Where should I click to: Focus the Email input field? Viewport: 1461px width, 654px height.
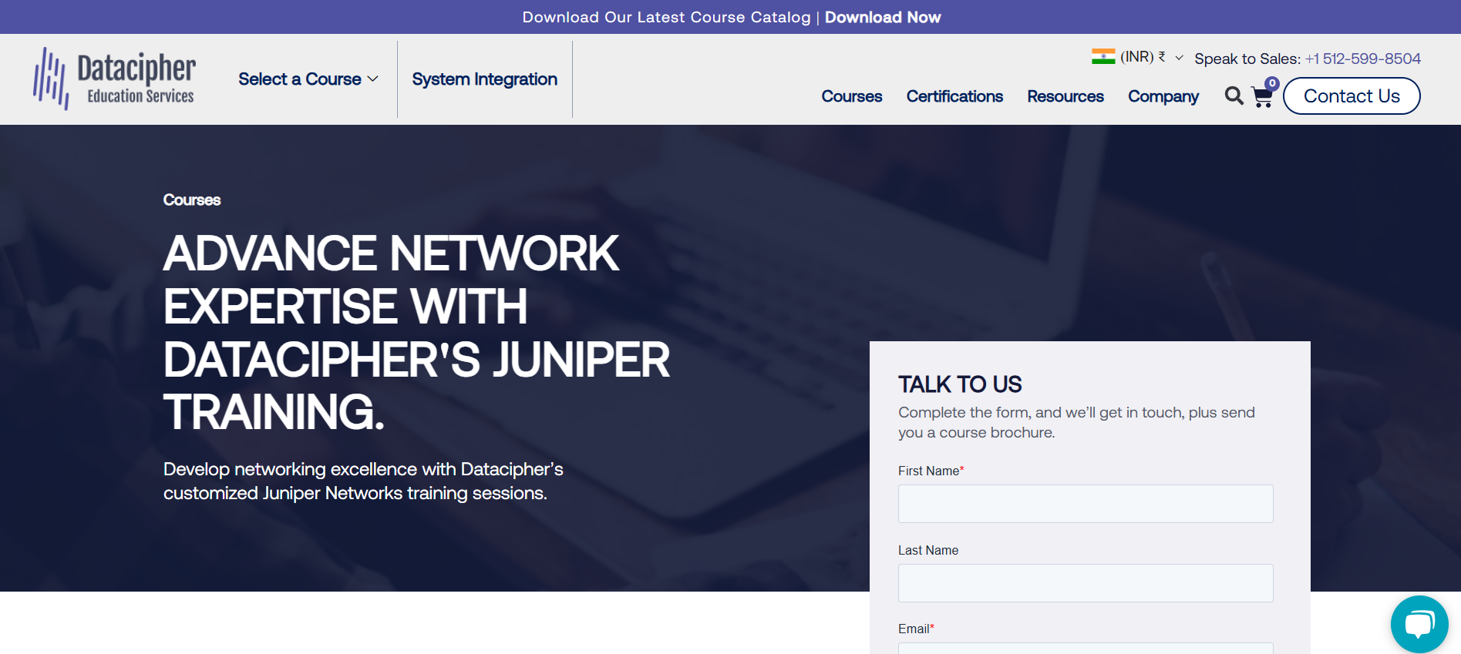click(1086, 648)
